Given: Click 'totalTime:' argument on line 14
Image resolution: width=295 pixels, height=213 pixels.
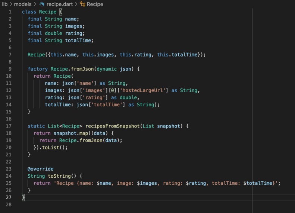Looking at the screenshot, I should click(59, 104).
